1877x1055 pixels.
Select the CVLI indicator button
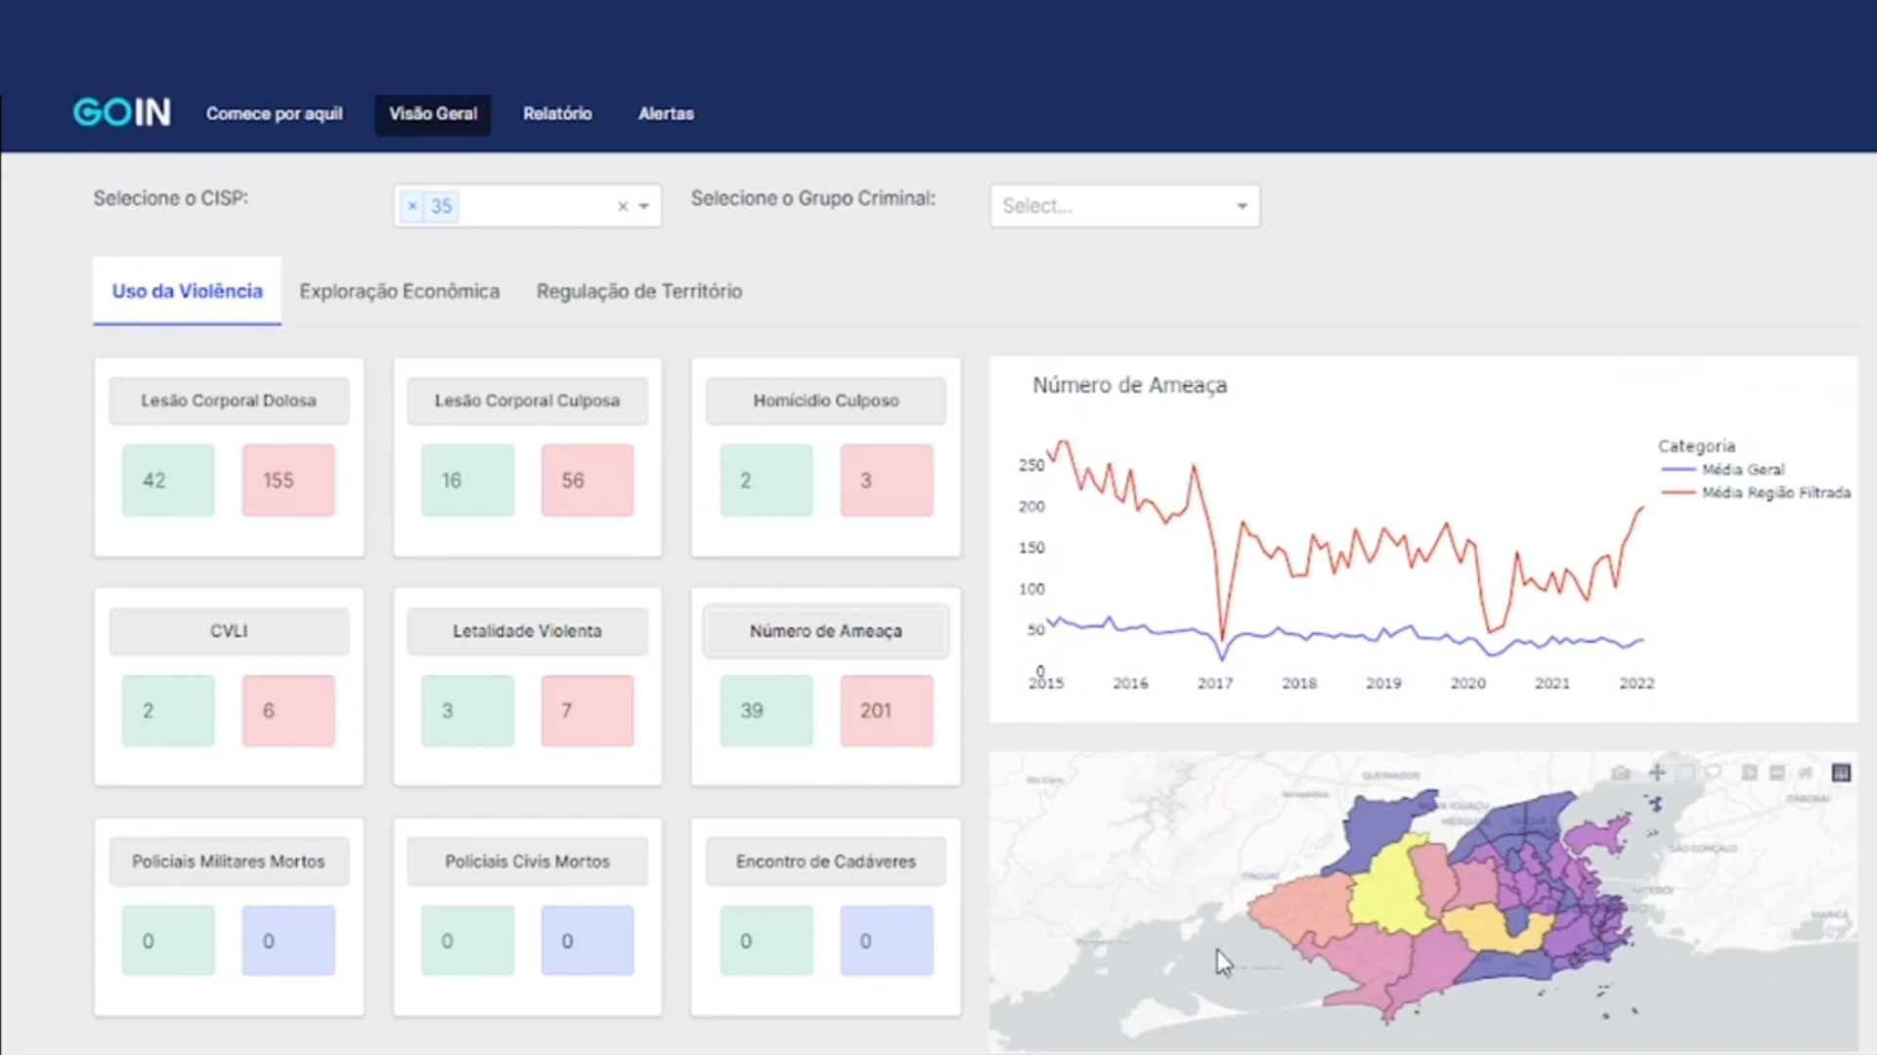(229, 631)
